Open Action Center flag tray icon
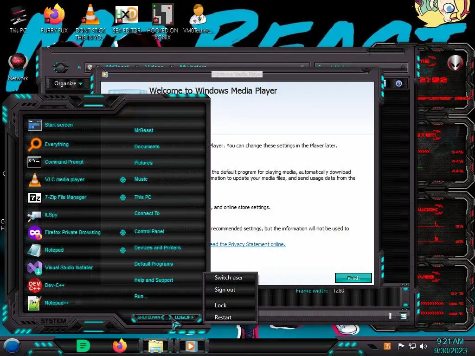This screenshot has width=475, height=356. (x=401, y=346)
